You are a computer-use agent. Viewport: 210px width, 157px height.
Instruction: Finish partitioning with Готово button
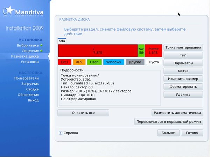[192, 133]
